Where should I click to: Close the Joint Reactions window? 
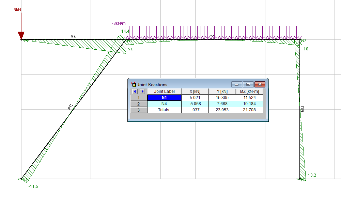point(260,84)
